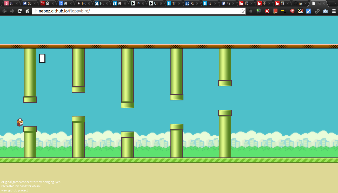
Task: Switch to the 'Th' tab
Action: pos(174,3)
